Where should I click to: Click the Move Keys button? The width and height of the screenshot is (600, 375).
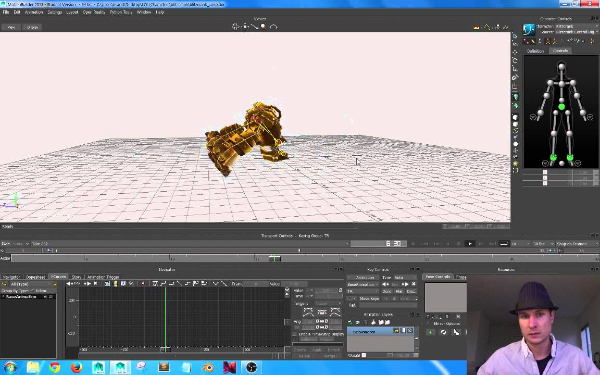tap(369, 298)
